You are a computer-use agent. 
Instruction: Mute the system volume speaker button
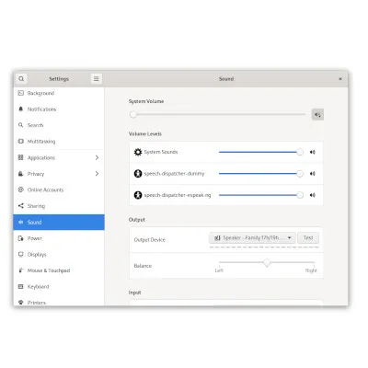(317, 115)
